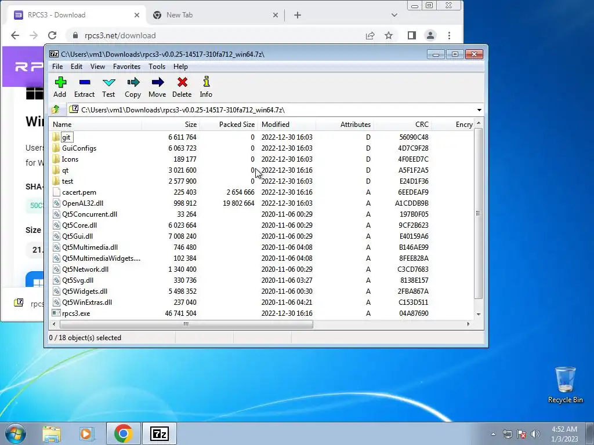Select the Icons folder
Screen dimensions: 594x445
coord(70,159)
